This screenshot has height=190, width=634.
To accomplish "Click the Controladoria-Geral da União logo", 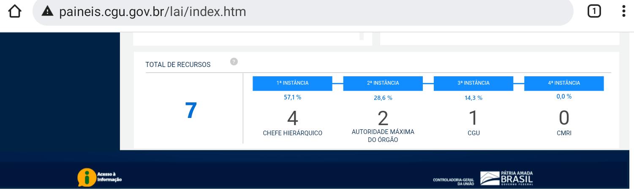I will click(454, 182).
